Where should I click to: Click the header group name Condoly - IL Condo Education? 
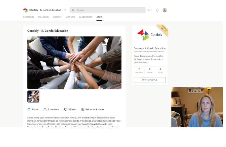[x=45, y=10]
